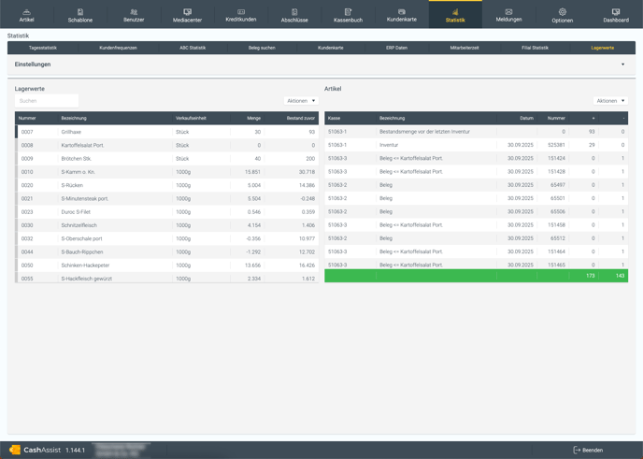The height and width of the screenshot is (459, 643).
Task: Open Aktionen dropdown in Lagerwerte panel
Action: tap(301, 101)
